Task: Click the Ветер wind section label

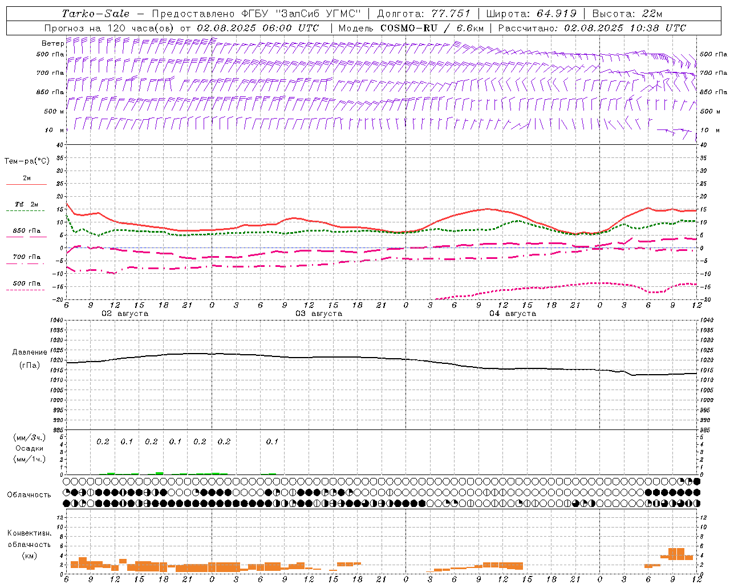Action: tap(52, 43)
